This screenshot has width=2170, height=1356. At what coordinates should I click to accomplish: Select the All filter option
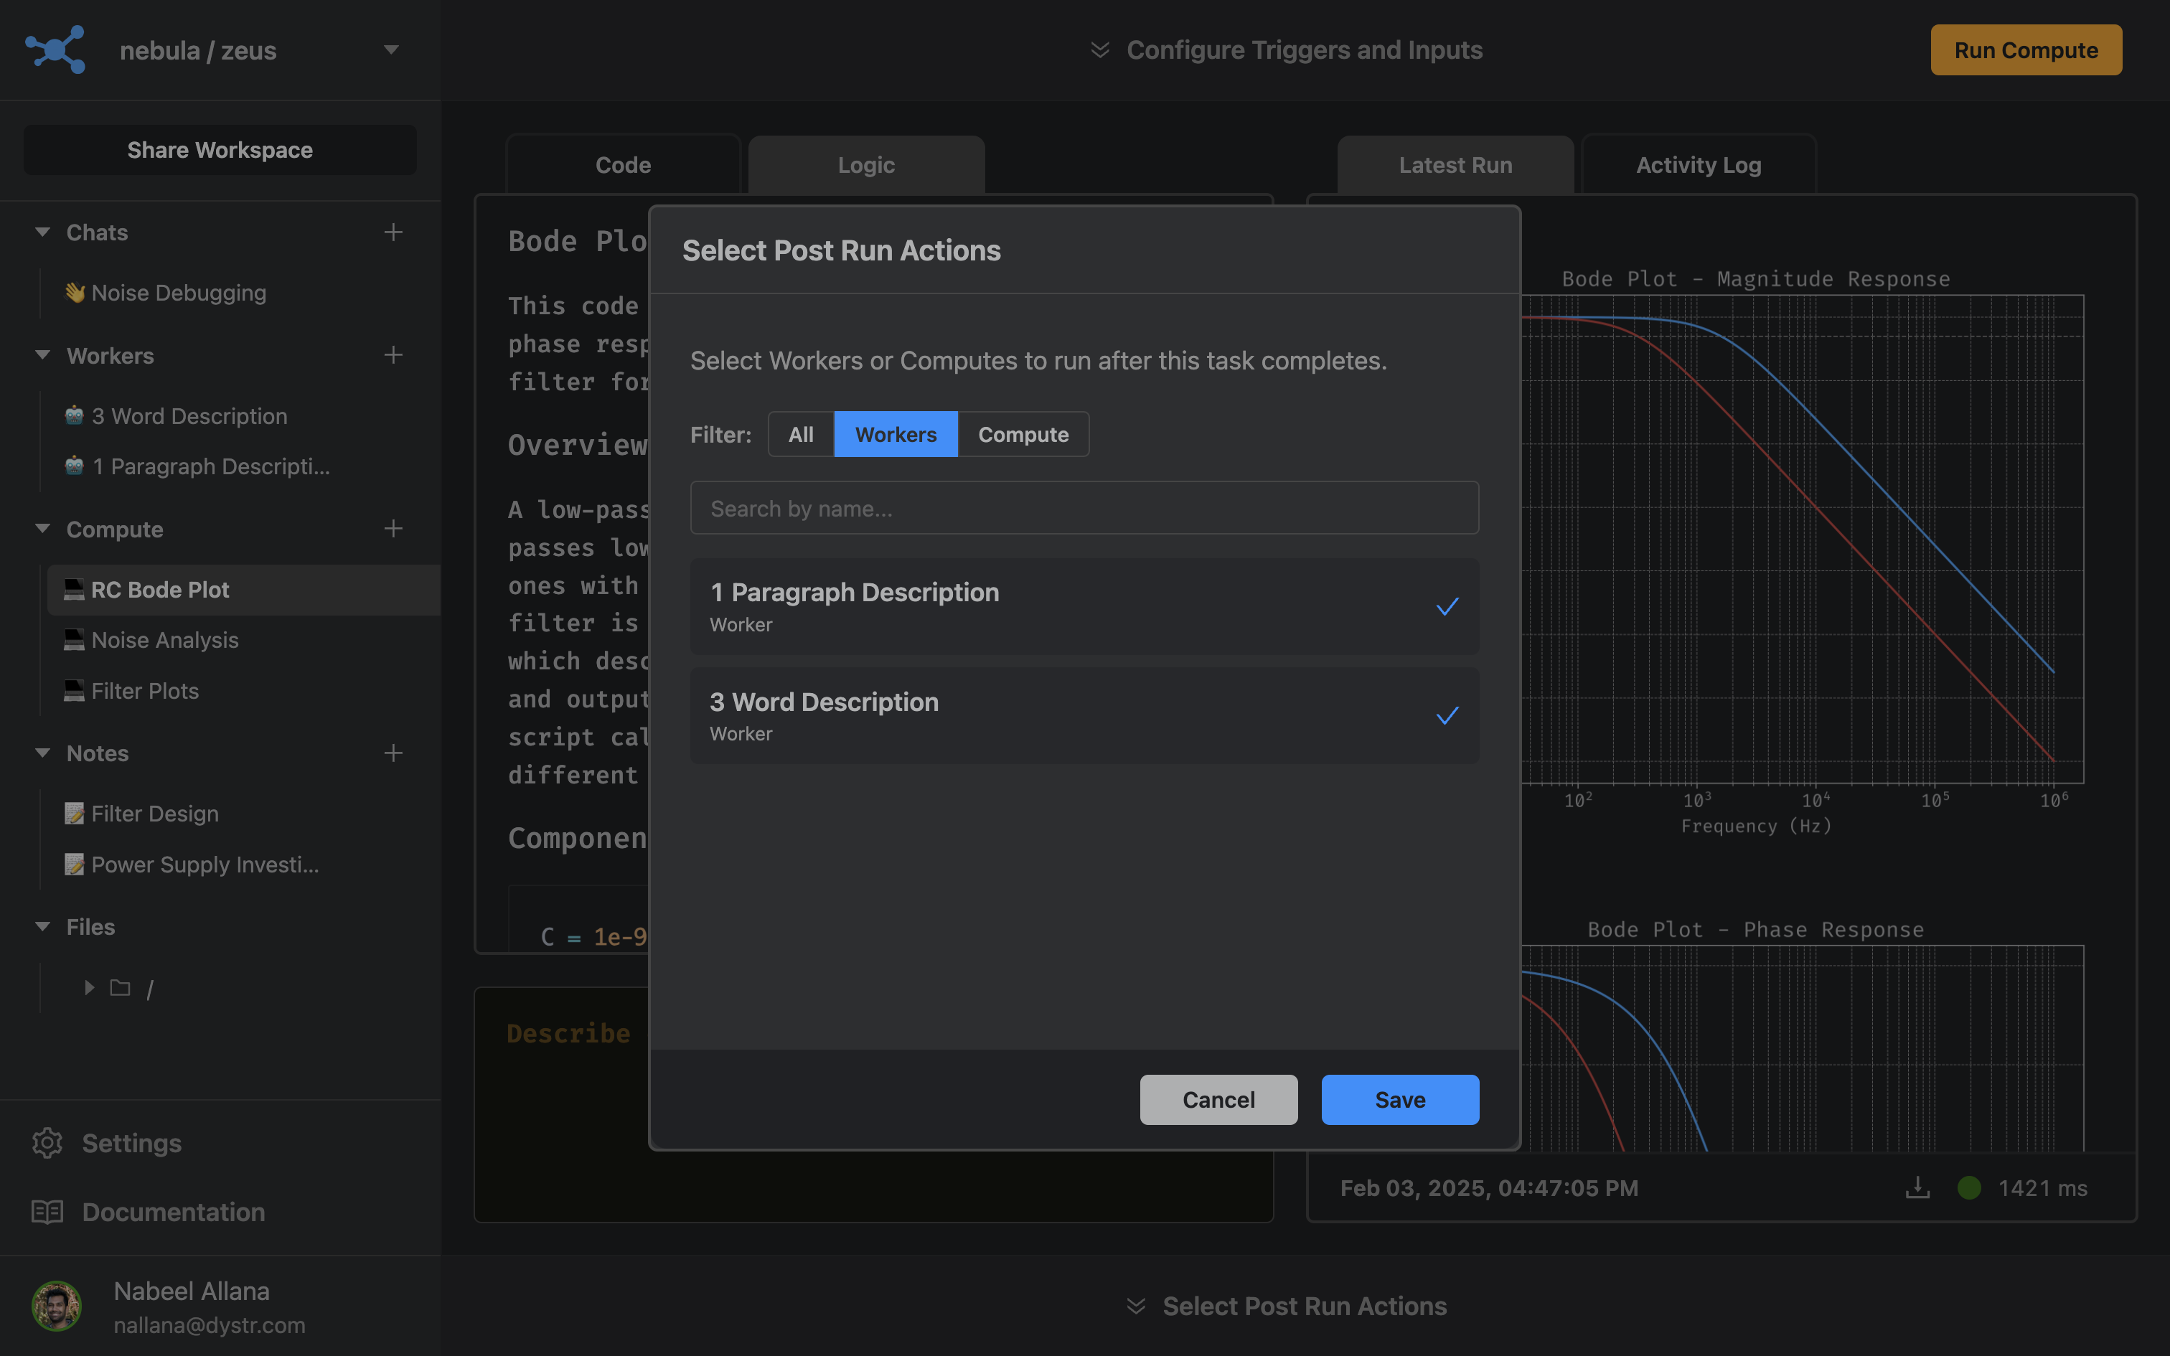point(800,435)
